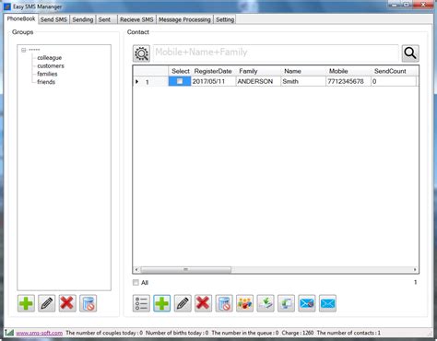This screenshot has height=341, width=437.
Task: Collapse the root group tree node
Action: [24, 50]
